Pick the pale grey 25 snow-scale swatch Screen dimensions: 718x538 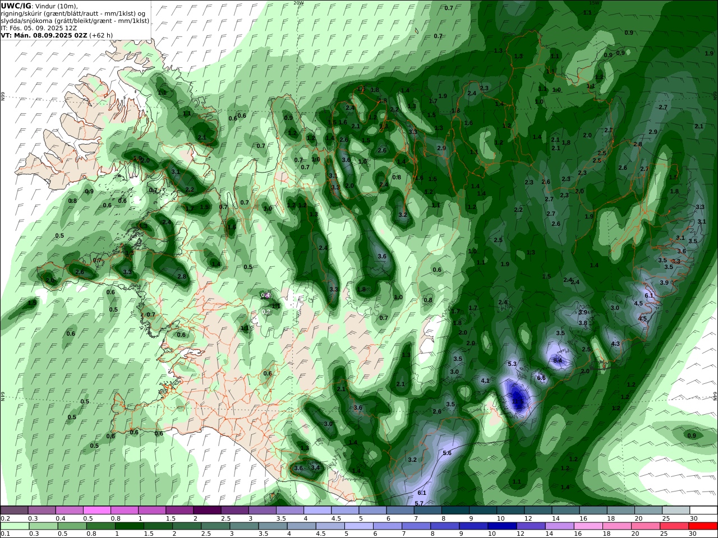(676, 511)
